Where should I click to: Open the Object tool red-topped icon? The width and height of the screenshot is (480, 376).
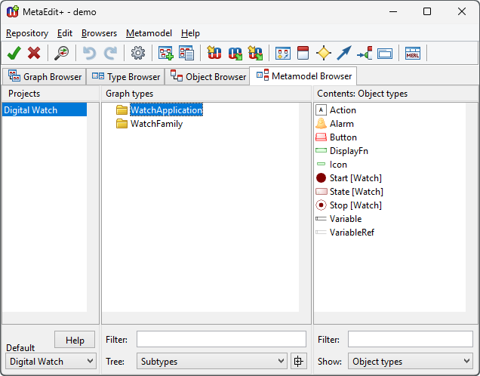click(x=303, y=53)
